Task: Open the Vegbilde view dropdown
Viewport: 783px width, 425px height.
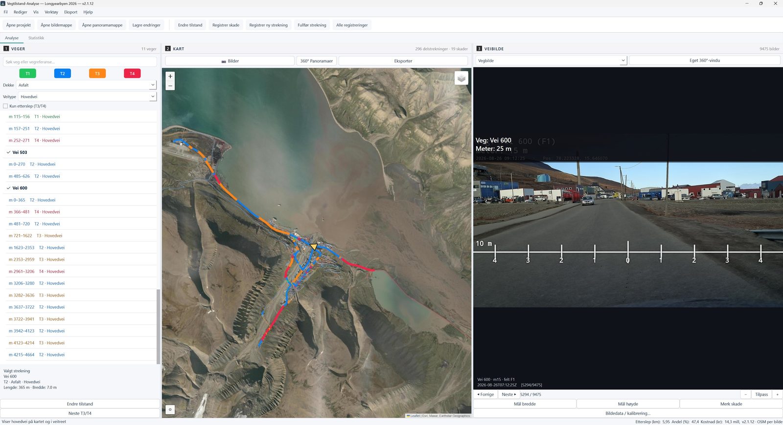Action: (551, 61)
